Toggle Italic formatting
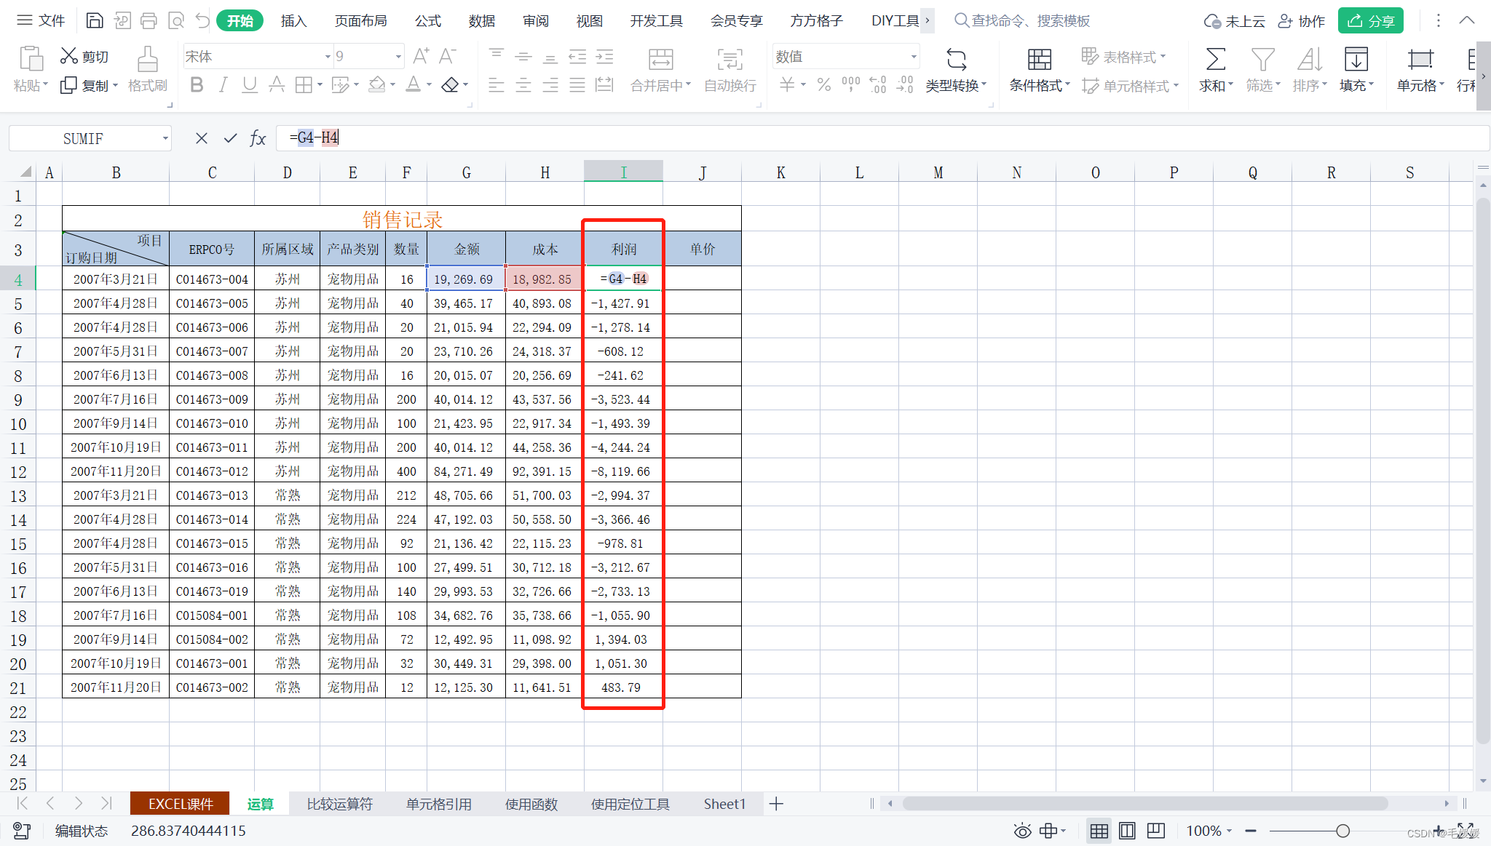1491x846 pixels. point(224,85)
